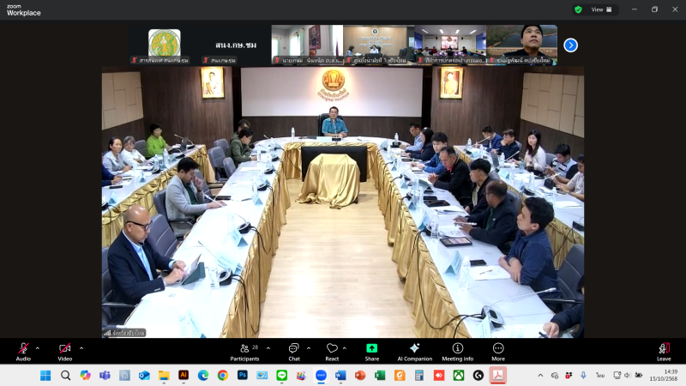This screenshot has width=686, height=386.
Task: Open the Windows Start menu
Action: pos(45,376)
